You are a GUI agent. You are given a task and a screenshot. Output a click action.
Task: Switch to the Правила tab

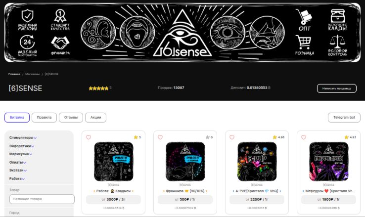(44, 118)
